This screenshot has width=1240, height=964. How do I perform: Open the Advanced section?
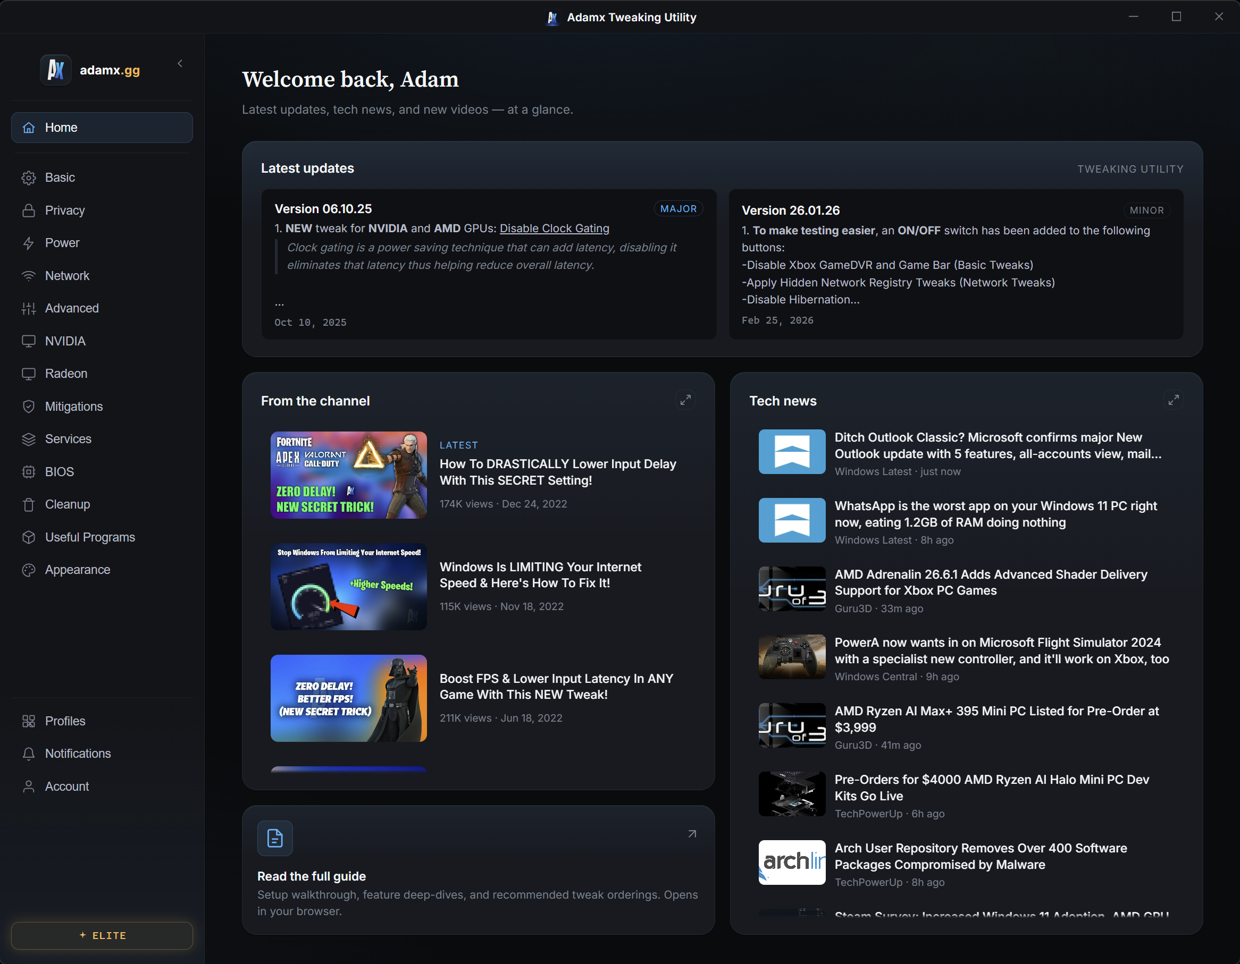pyautogui.click(x=102, y=308)
